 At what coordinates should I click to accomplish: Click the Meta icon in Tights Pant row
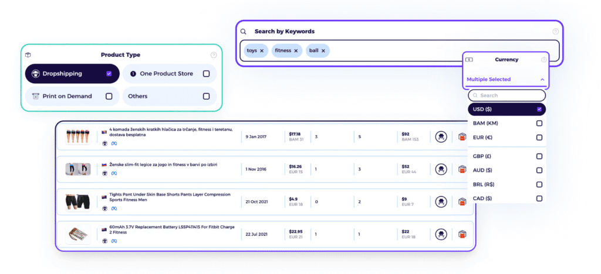(x=114, y=208)
